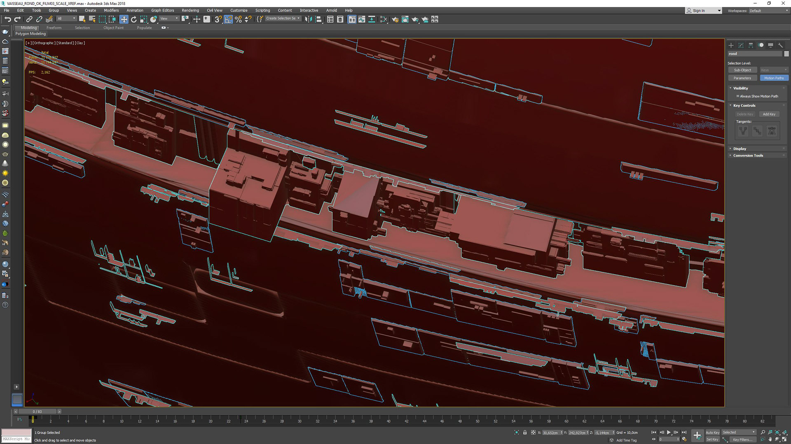Toggle Set Key mode
The width and height of the screenshot is (791, 444).
click(x=712, y=439)
